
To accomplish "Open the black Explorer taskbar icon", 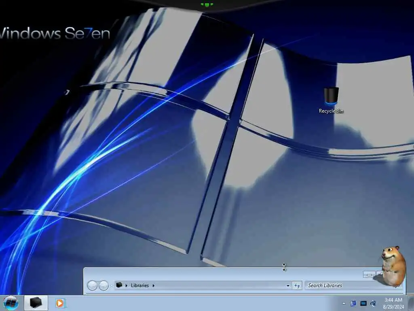I will click(x=36, y=303).
